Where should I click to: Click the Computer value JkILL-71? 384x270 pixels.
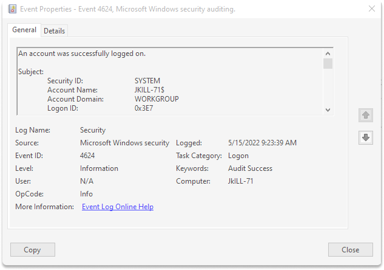(x=240, y=181)
